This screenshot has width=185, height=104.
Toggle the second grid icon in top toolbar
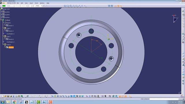coord(112,6)
